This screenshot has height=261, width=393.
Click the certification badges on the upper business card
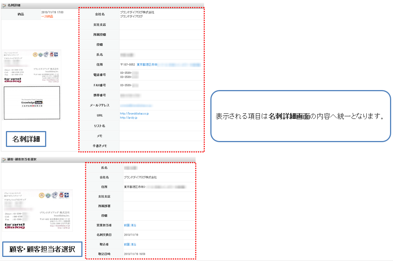point(46,55)
